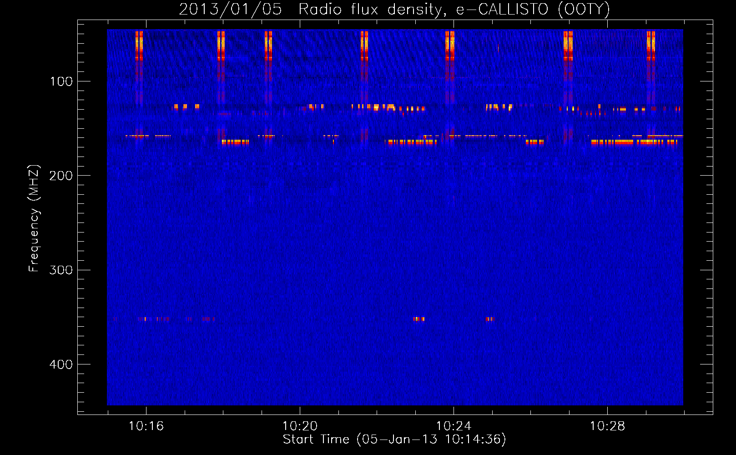Click the '10:16' time tick label
The width and height of the screenshot is (736, 455).
pyautogui.click(x=146, y=426)
